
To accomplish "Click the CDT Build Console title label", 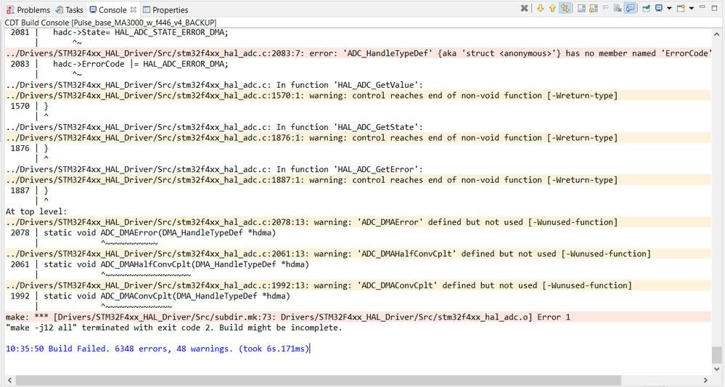I will [x=110, y=23].
